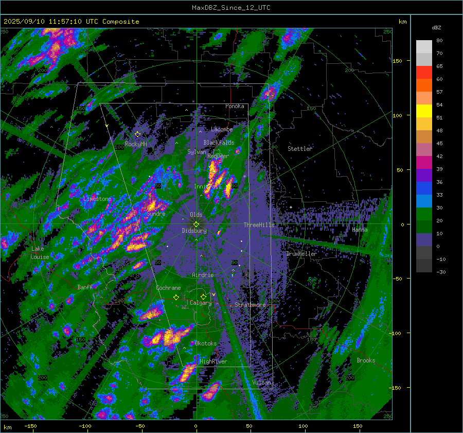
Task: Select the dark gray -30 to -10 legend swatch
Action: click(x=424, y=266)
